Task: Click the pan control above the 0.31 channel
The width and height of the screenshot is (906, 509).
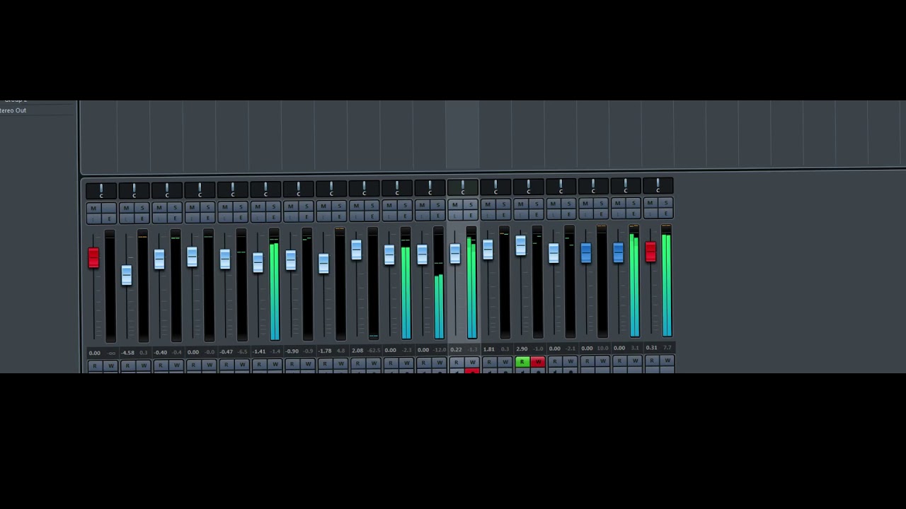Action: click(658, 186)
